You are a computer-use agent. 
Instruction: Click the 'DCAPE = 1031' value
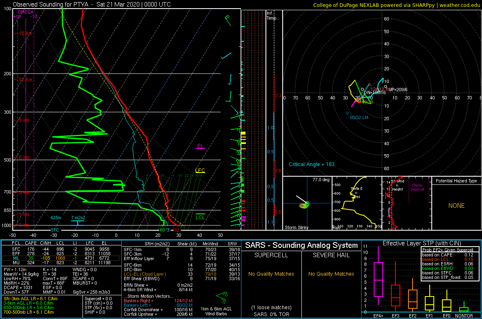(x=18, y=287)
